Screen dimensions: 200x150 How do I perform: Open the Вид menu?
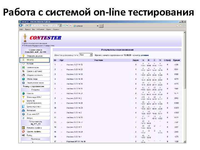point(33,29)
